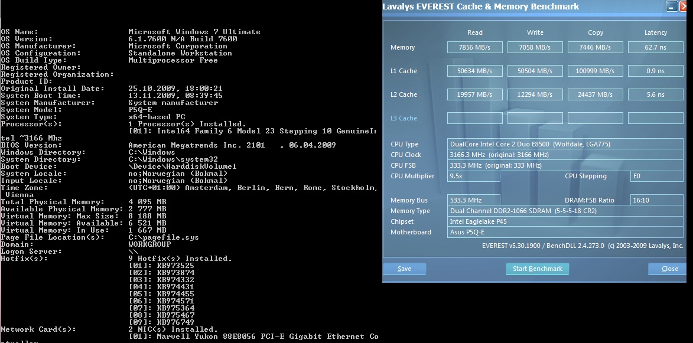Click hotfix entry KB974332
Image resolution: width=693 pixels, height=343 pixels.
click(x=161, y=279)
